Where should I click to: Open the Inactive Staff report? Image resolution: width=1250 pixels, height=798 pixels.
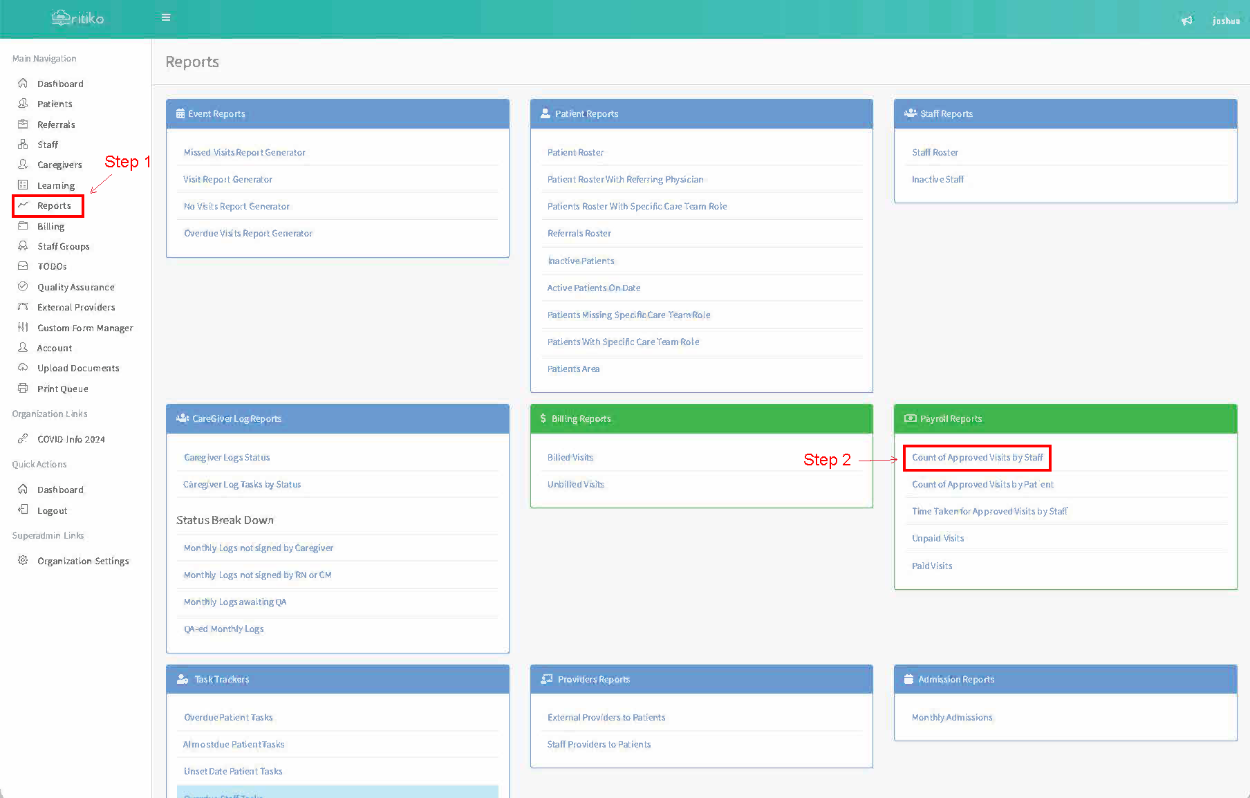[937, 180]
